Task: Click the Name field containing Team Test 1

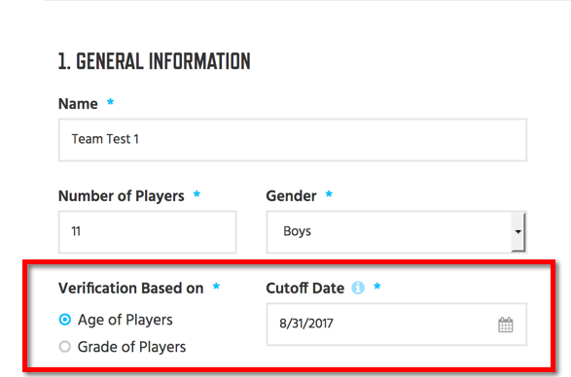Action: (x=293, y=140)
